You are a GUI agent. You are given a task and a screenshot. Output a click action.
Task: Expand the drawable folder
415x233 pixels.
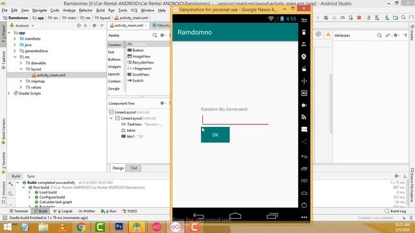point(21,63)
